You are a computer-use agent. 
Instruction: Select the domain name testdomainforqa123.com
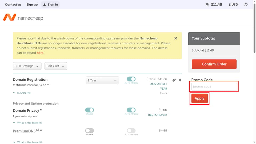pyautogui.click(x=31, y=85)
